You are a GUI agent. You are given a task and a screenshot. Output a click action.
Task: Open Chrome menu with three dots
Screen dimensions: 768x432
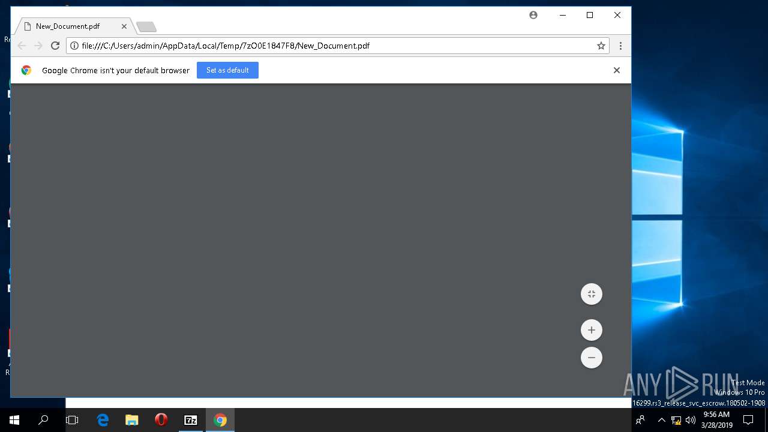click(x=620, y=46)
